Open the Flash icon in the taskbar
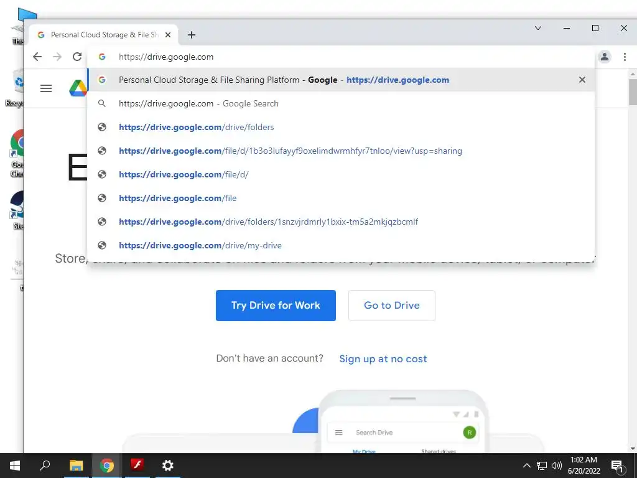The image size is (637, 478). tap(137, 466)
